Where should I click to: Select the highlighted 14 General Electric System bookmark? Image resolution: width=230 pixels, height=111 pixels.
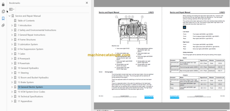pos(54,87)
